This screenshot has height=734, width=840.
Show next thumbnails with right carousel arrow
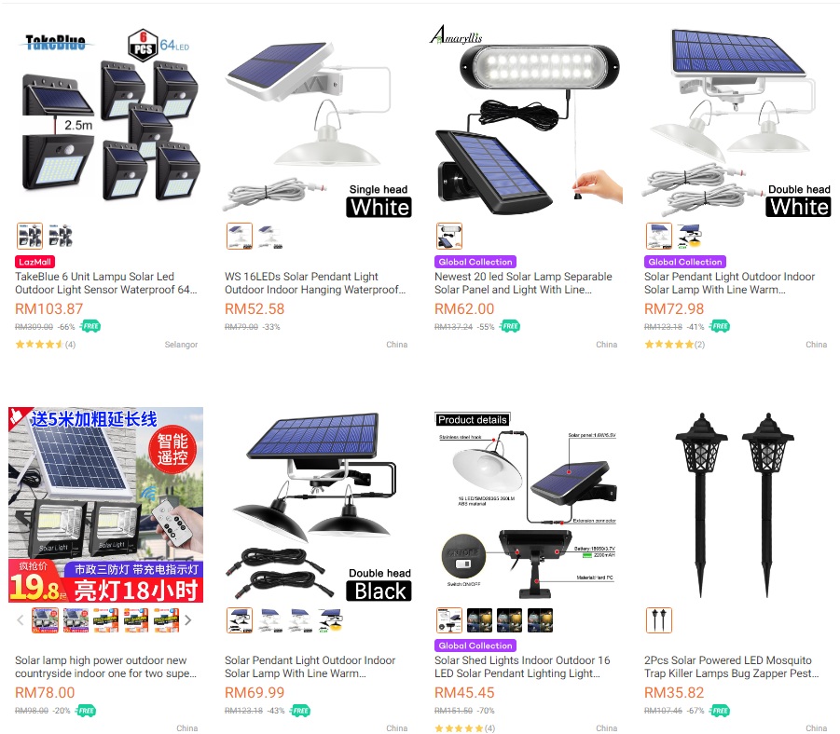point(188,620)
